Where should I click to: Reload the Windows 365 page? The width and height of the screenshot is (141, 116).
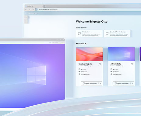pyautogui.click(x=33, y=9)
